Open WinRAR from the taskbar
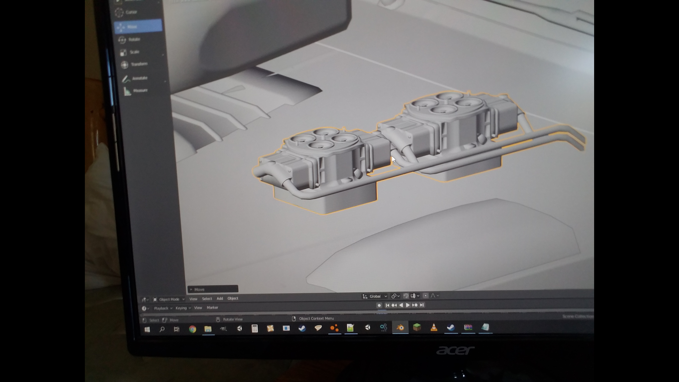 coord(468,327)
